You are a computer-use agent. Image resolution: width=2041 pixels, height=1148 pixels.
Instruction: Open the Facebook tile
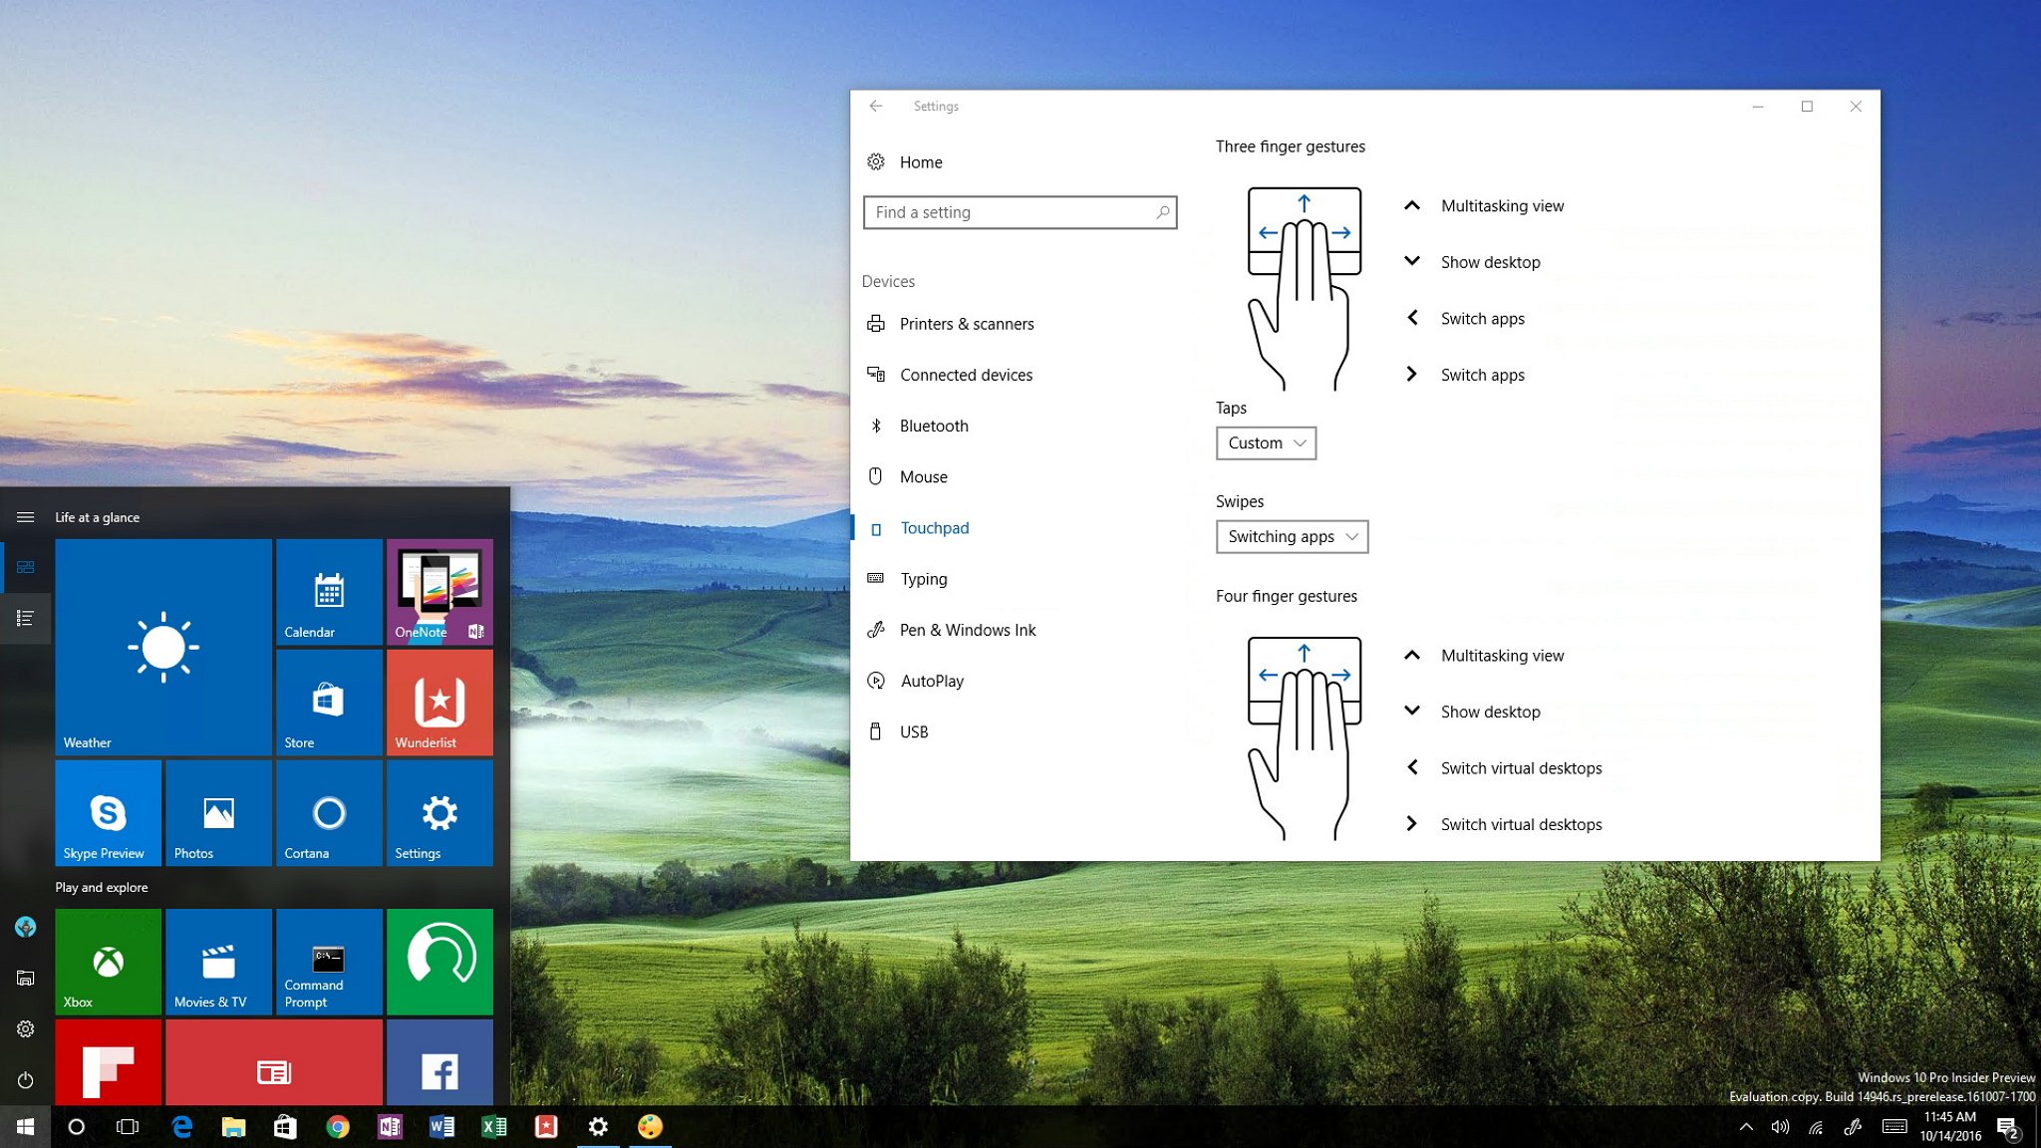point(439,1062)
